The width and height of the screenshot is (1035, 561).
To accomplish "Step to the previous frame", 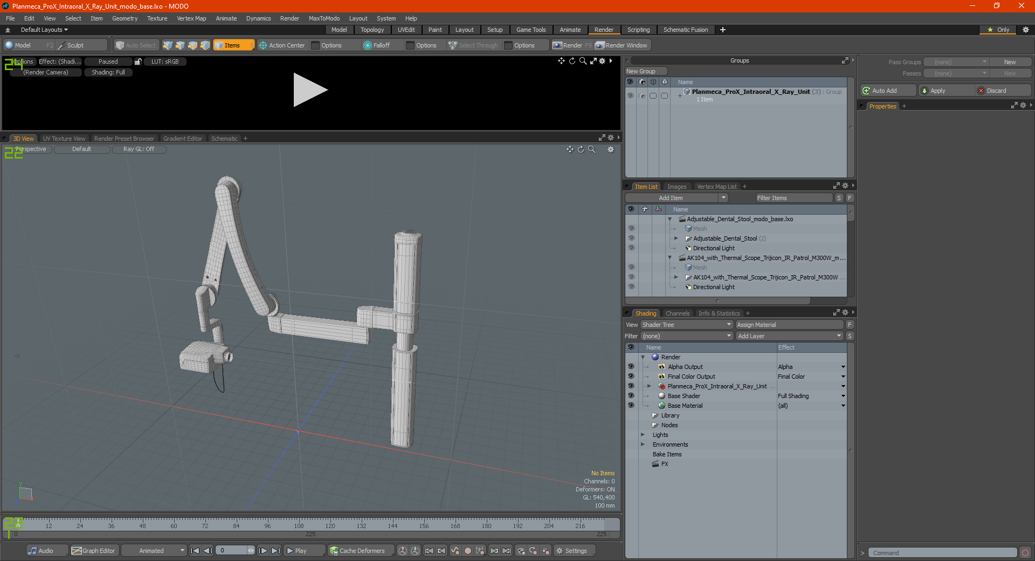I will (208, 551).
